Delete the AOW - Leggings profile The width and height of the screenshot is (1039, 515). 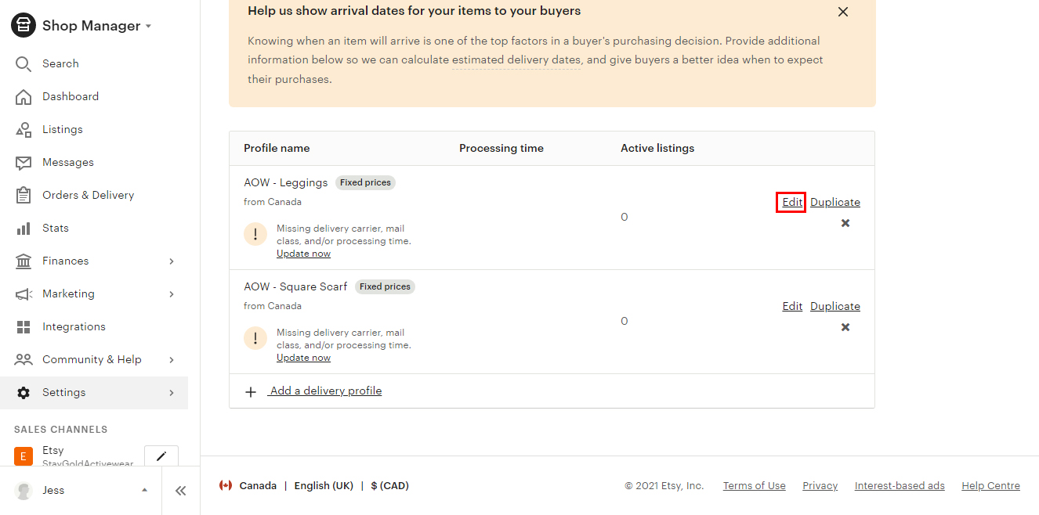tap(845, 223)
